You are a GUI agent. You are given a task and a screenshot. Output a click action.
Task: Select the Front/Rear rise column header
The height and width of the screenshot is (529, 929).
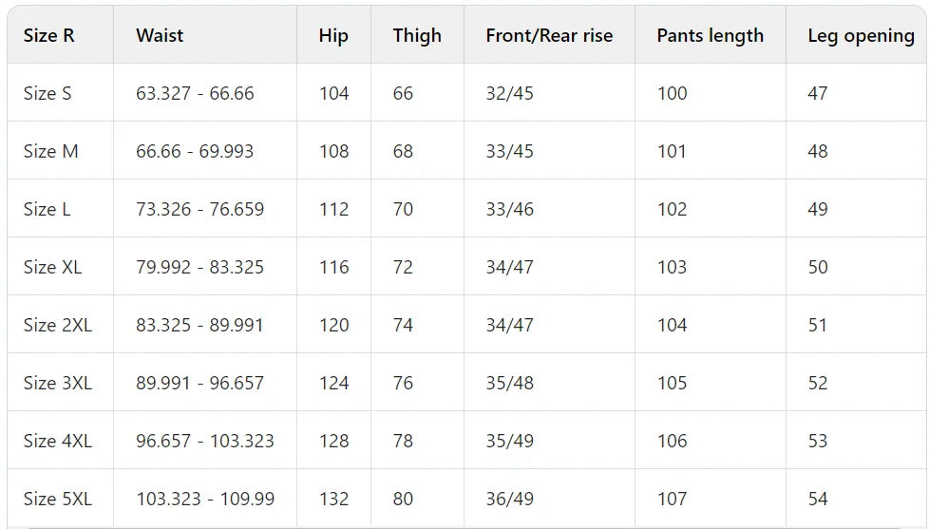549,36
